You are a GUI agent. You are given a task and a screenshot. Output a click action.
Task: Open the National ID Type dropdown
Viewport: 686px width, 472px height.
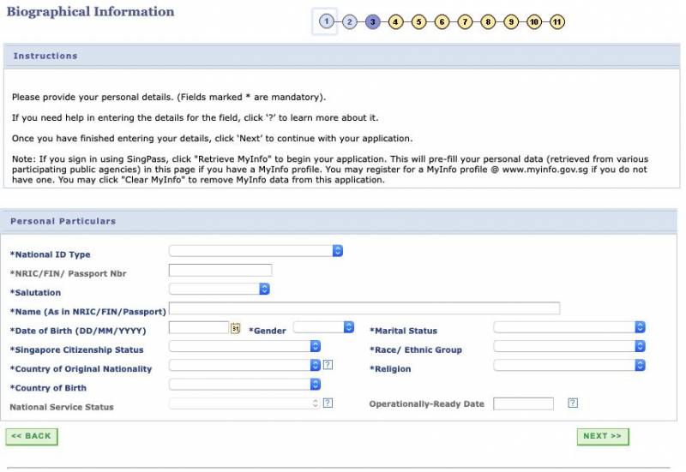[x=256, y=251]
